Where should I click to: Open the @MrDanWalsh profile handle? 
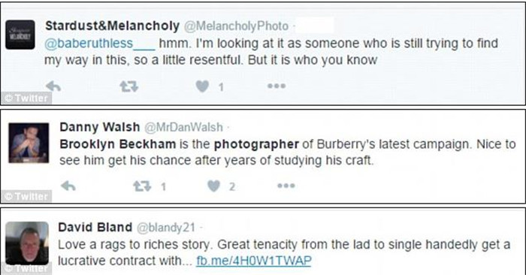click(183, 127)
